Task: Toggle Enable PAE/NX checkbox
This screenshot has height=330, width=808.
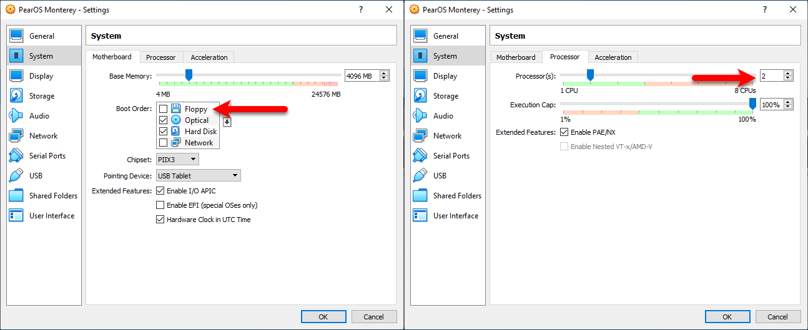Action: [x=564, y=132]
